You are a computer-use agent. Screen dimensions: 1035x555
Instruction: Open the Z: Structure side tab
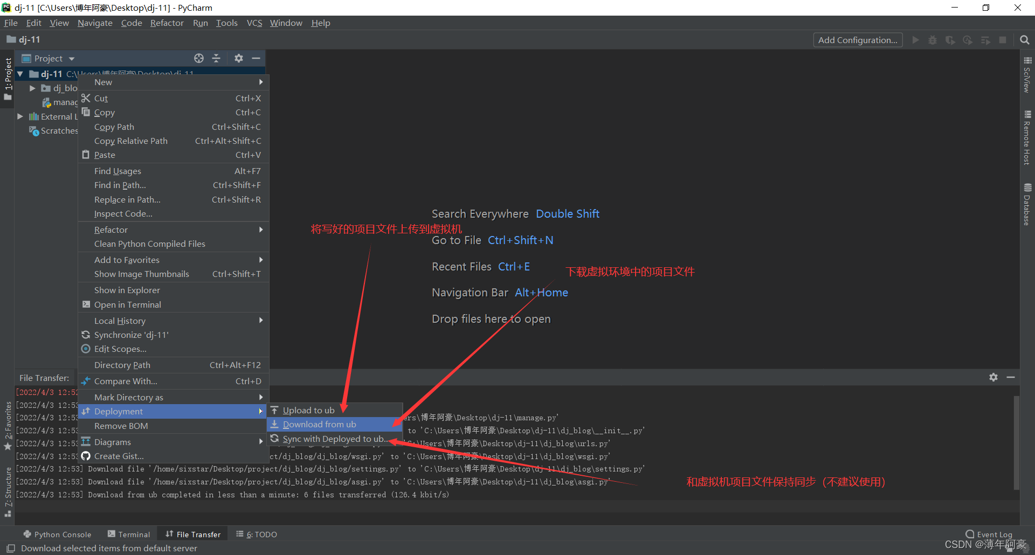8,492
